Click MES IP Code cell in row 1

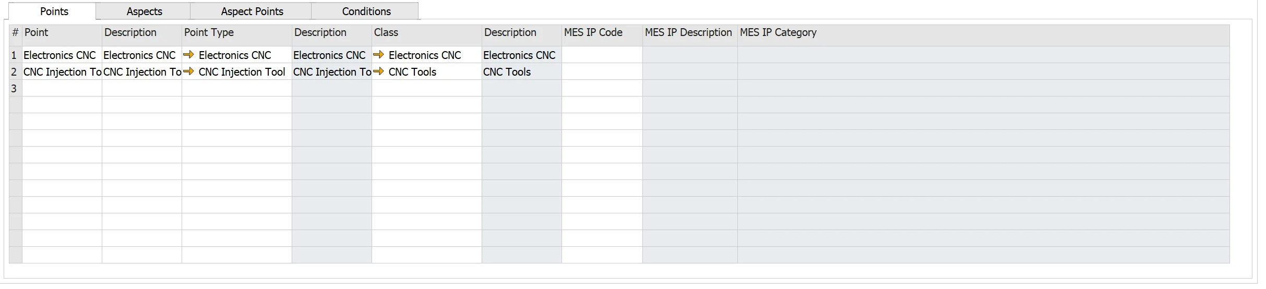pyautogui.click(x=602, y=55)
